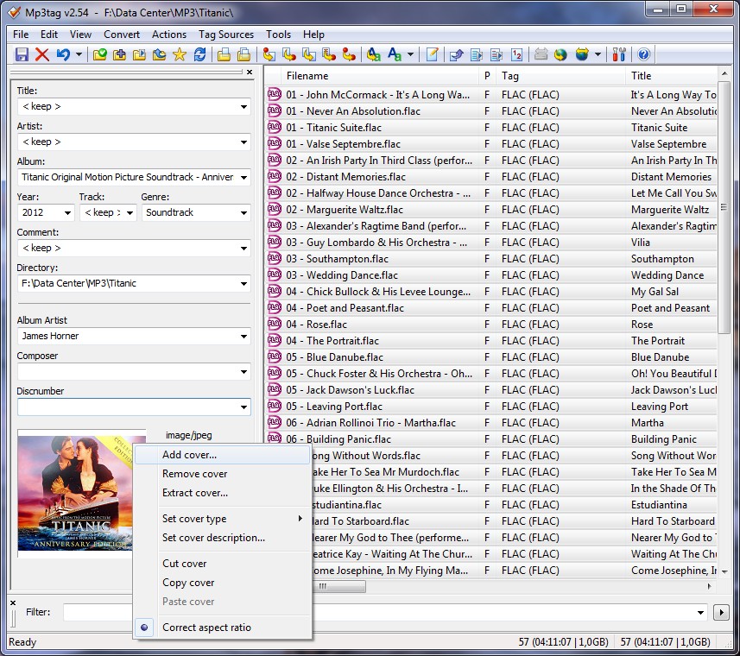This screenshot has width=740, height=656.
Task: Expand the Undo history dropdown arrow
Action: [79, 54]
